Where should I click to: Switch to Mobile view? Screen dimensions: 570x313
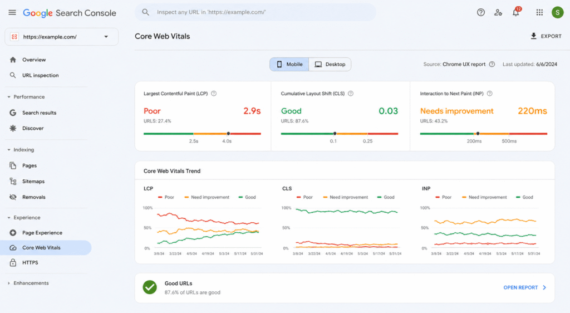tap(289, 65)
